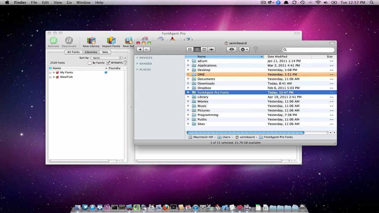379x213 pixels.
Task: Expand the Applications folder triangle
Action: (188, 65)
